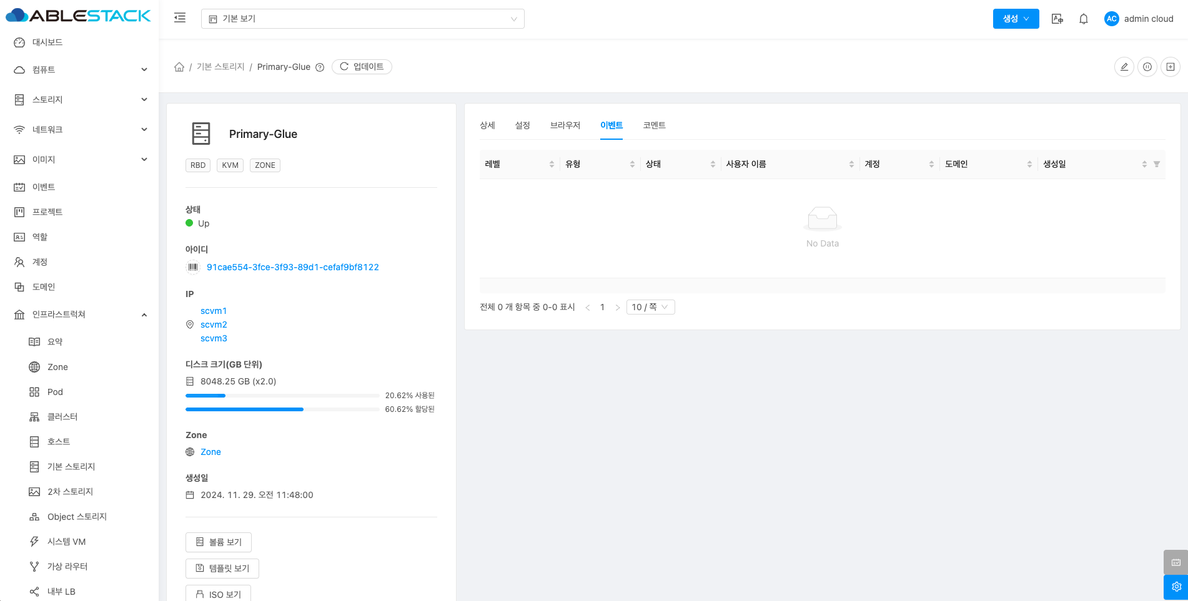Click the filter icon in events table
This screenshot has width=1188, height=601.
coord(1156,164)
